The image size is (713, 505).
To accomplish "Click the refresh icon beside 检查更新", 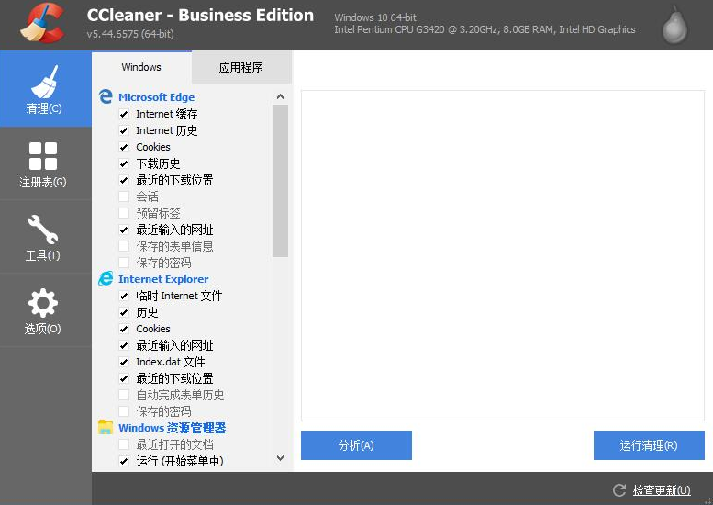I will [x=619, y=490].
